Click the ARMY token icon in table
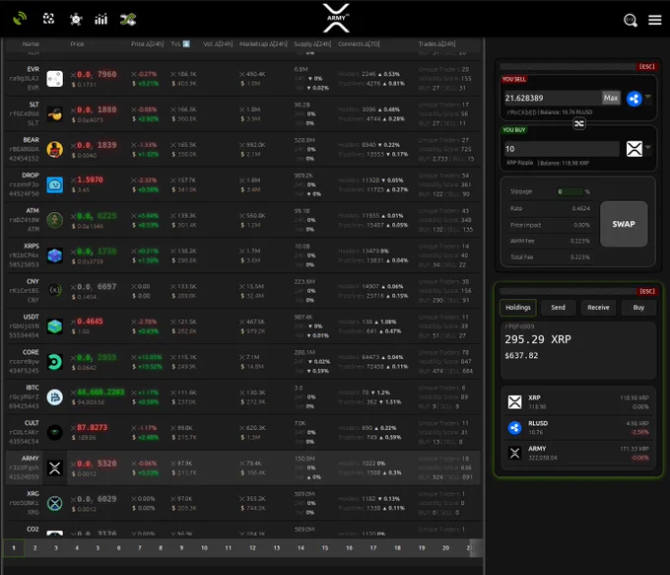Image resolution: width=670 pixels, height=575 pixels. click(55, 468)
